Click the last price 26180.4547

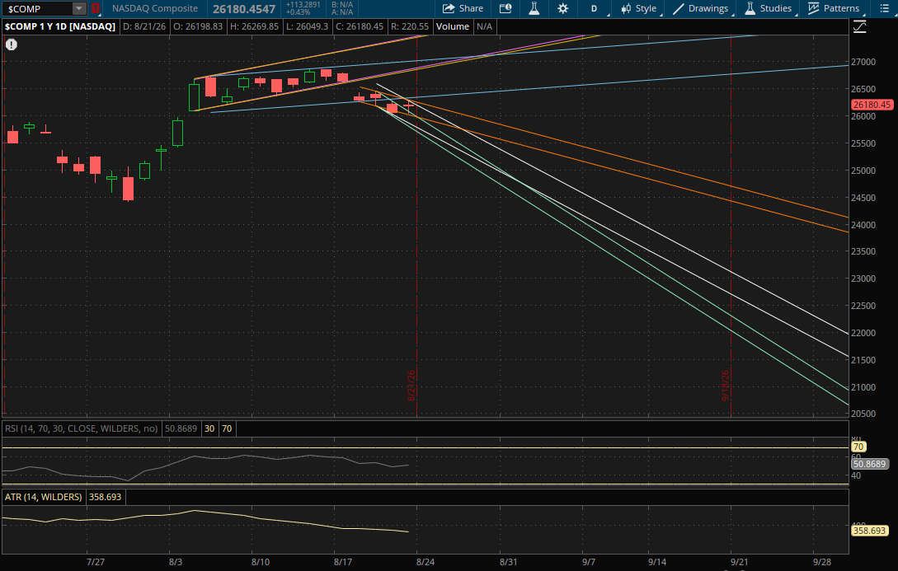click(244, 9)
